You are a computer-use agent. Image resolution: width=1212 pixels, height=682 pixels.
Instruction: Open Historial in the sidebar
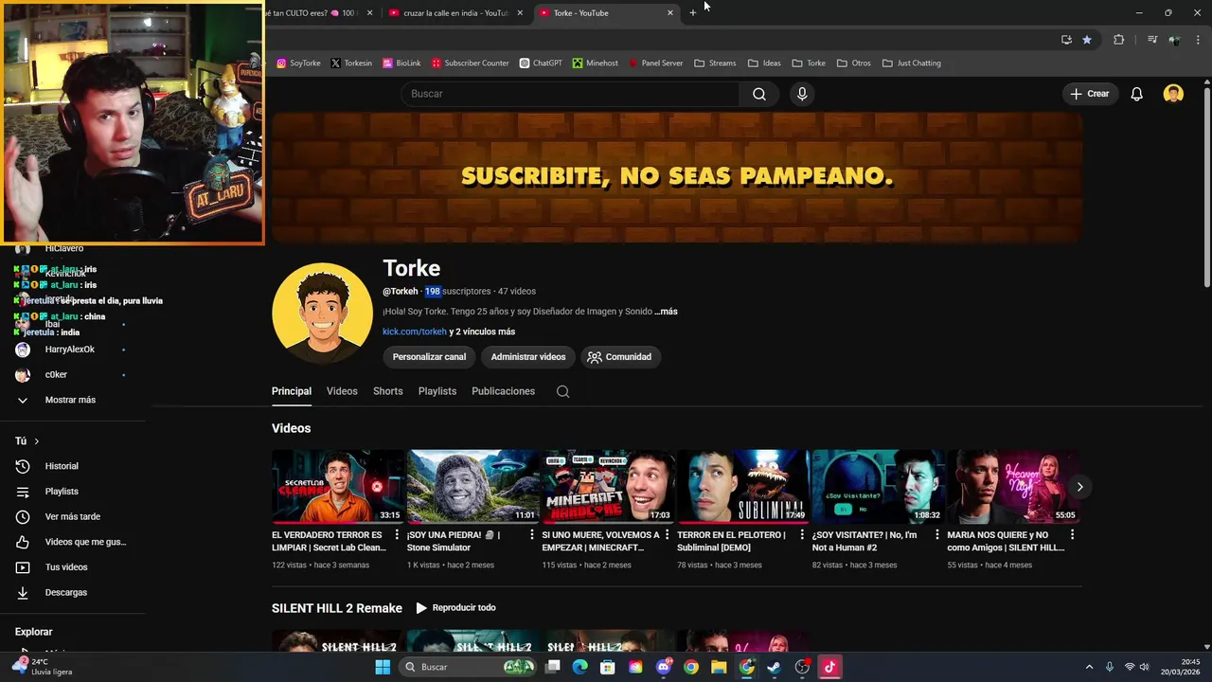coord(62,466)
